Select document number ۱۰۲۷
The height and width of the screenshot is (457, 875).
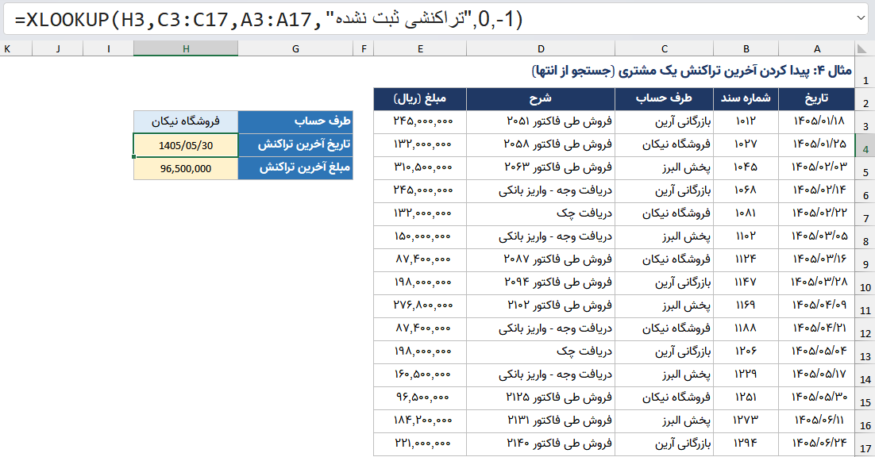tap(746, 145)
